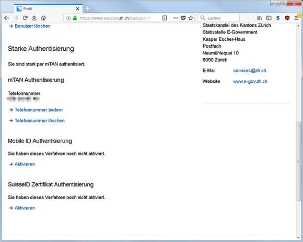Click the green padlock security icon
The height and width of the screenshot is (242, 303).
(75, 18)
